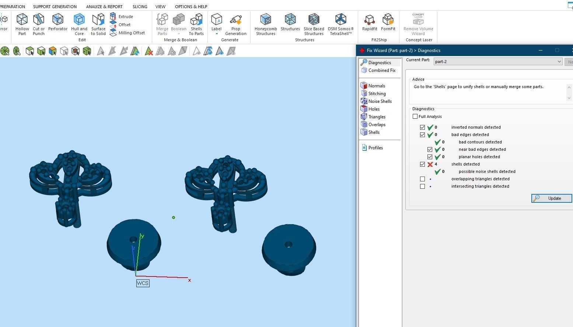Expand the Boolean dropdown arrow

[x=179, y=34]
